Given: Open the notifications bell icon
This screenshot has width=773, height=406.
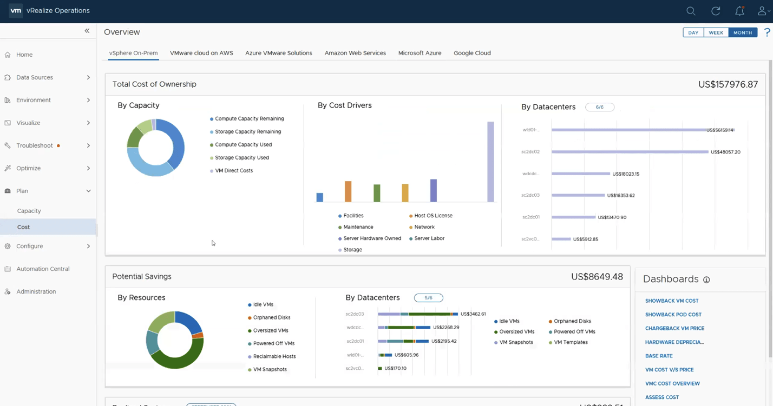Looking at the screenshot, I should tap(739, 11).
